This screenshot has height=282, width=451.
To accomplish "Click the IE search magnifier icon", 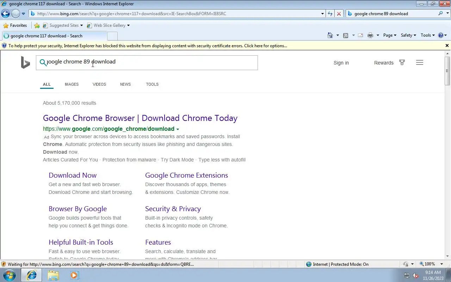I will pyautogui.click(x=440, y=14).
